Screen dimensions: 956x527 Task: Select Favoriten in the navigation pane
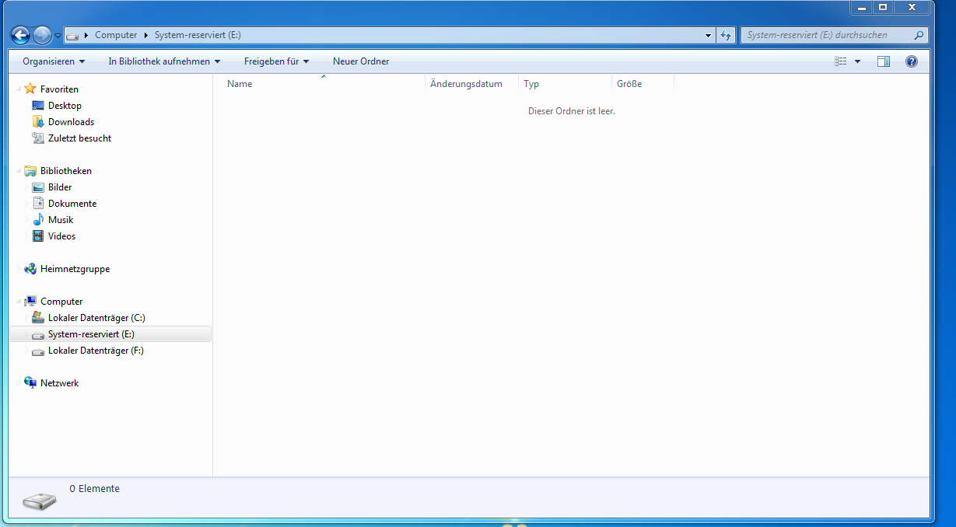59,89
